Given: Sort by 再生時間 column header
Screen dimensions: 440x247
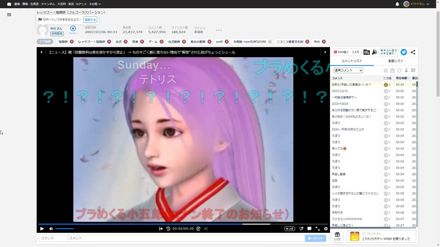Looking at the screenshot, I should coord(402,78).
